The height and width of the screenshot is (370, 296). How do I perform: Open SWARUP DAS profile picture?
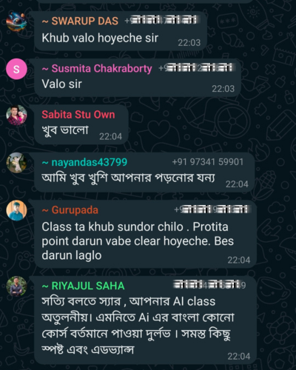tap(16, 21)
